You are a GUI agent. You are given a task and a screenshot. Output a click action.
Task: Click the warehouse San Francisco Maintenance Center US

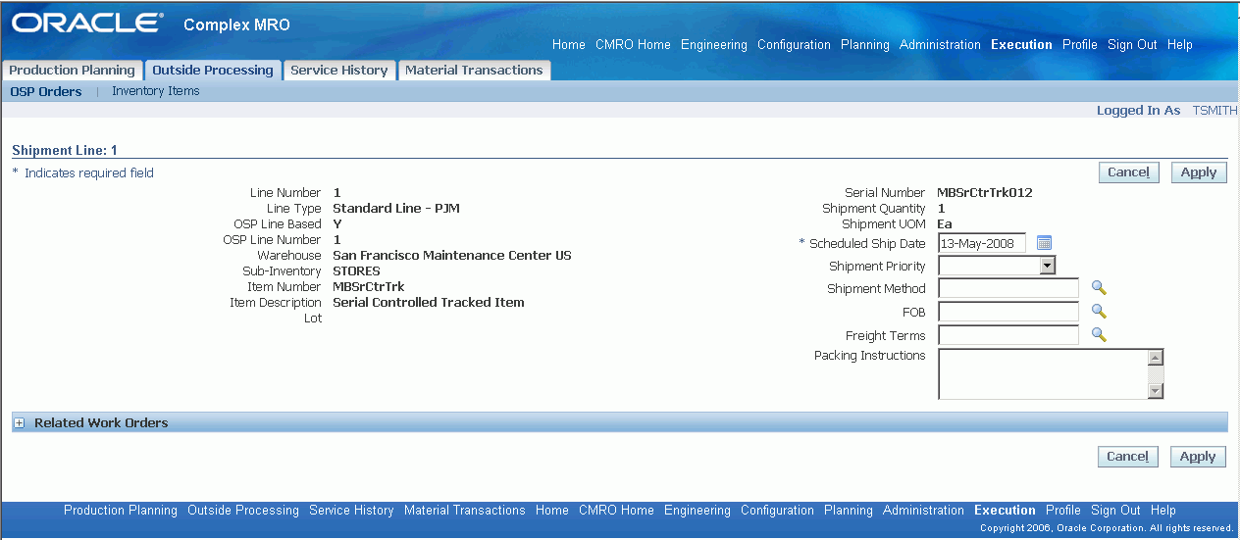point(452,256)
